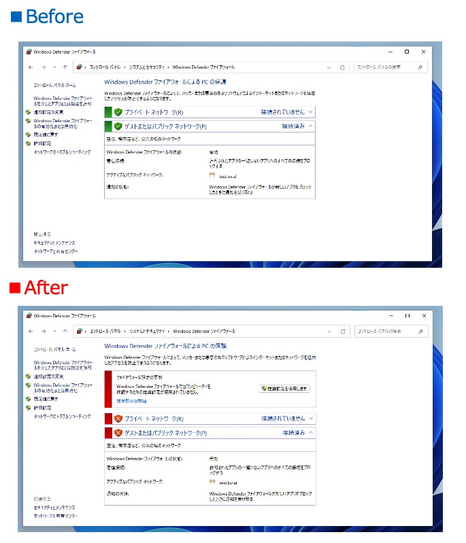Click 既定値に戻す shield icon in After window
Viewport: 466px width, 543px height.
click(29, 399)
